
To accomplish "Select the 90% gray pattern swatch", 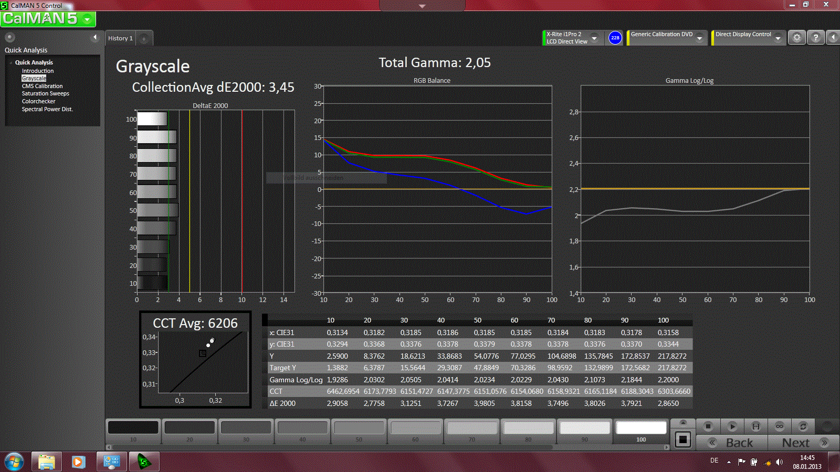I will tap(585, 431).
